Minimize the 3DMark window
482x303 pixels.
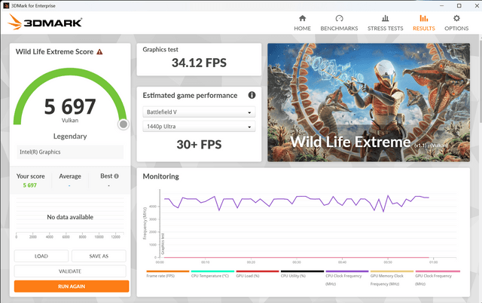442,5
